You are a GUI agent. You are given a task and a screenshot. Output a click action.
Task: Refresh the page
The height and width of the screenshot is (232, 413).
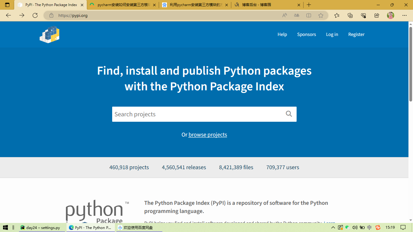(x=35, y=15)
